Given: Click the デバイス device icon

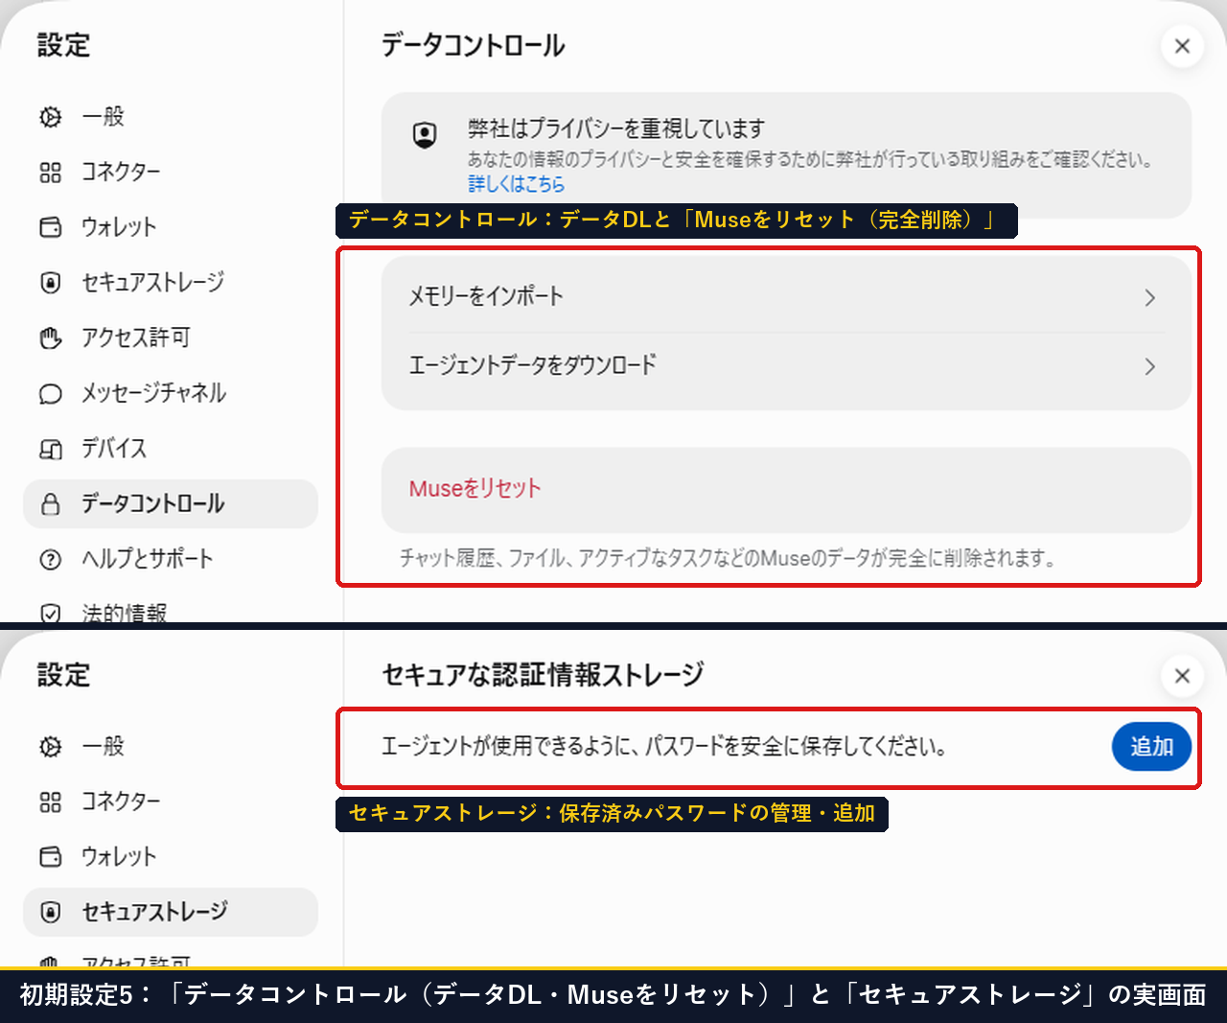Looking at the screenshot, I should pos(50,449).
